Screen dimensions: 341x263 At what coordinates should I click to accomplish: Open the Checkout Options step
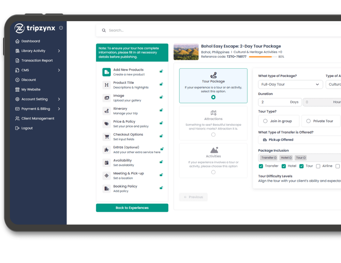132,137
